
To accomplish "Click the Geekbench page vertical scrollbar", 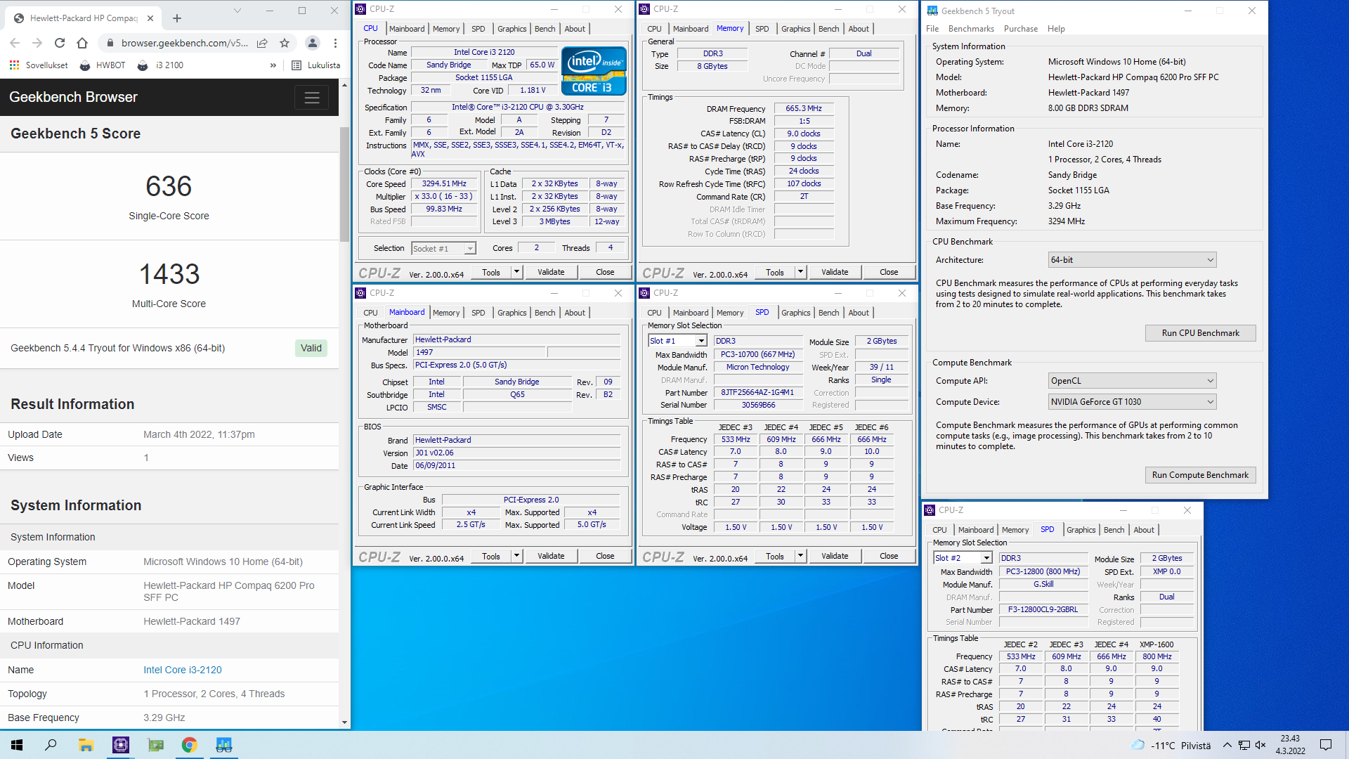I will (x=344, y=184).
